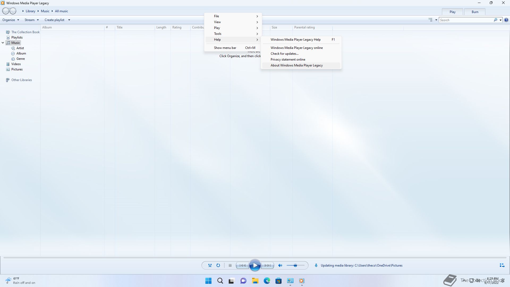Collapse the Music tree node

tap(3, 43)
